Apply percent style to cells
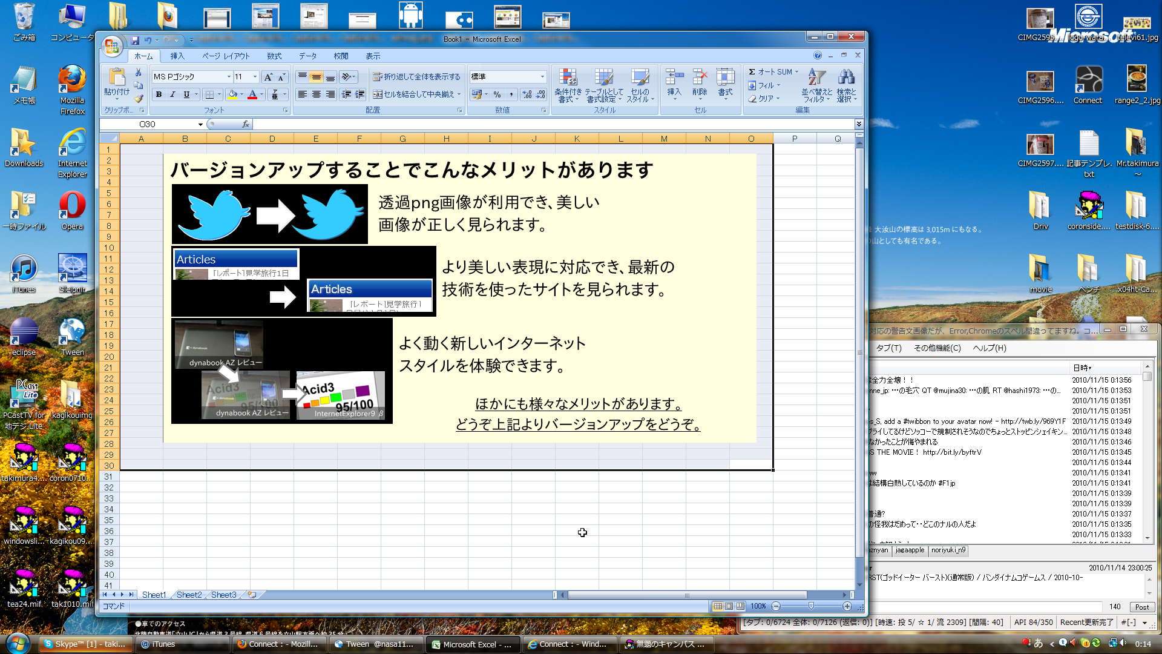 (497, 94)
